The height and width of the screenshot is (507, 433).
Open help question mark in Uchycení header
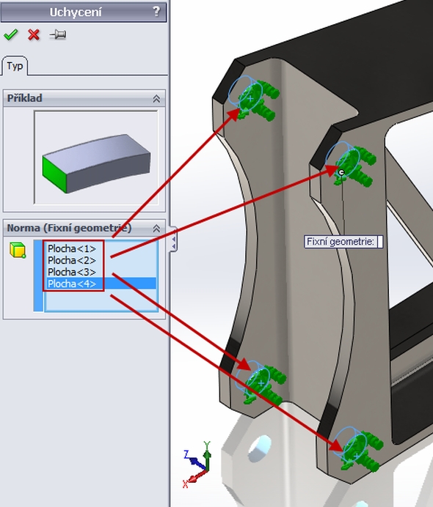pos(156,12)
